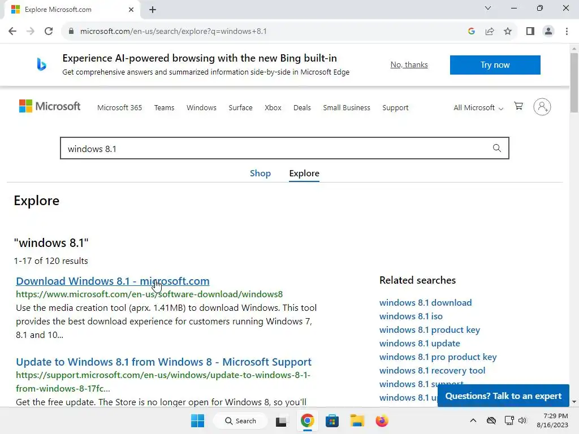Launch Microsoft Store from taskbar
579x434 pixels.
332,420
